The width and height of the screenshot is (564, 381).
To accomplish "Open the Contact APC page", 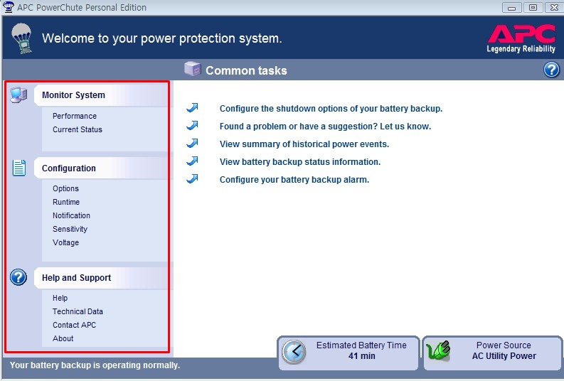I will click(74, 325).
